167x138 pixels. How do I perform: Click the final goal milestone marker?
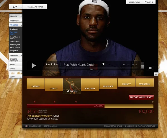[153, 102]
